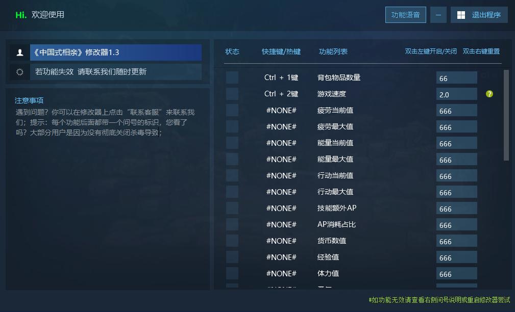The height and width of the screenshot is (312, 515).
Task: Click the 行动当前值 value field
Action: coord(456,175)
